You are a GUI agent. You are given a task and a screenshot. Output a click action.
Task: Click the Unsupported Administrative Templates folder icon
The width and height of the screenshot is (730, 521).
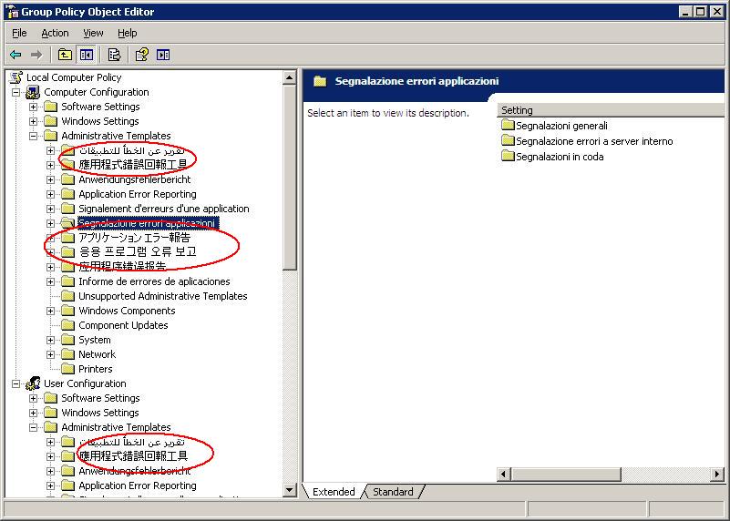[x=68, y=296]
